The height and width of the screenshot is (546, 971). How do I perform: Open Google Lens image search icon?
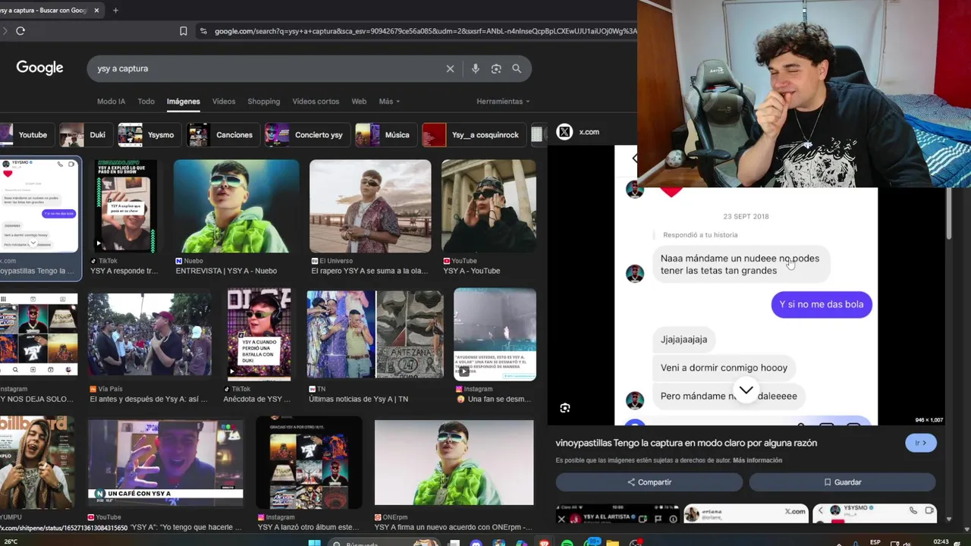click(x=496, y=68)
